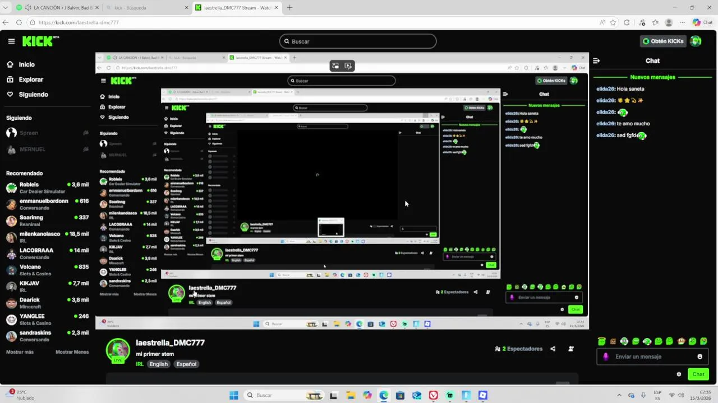Add to favorites with the star at the address bar's right end
Screen dimensions: 718x403
pyautogui.click(x=613, y=22)
